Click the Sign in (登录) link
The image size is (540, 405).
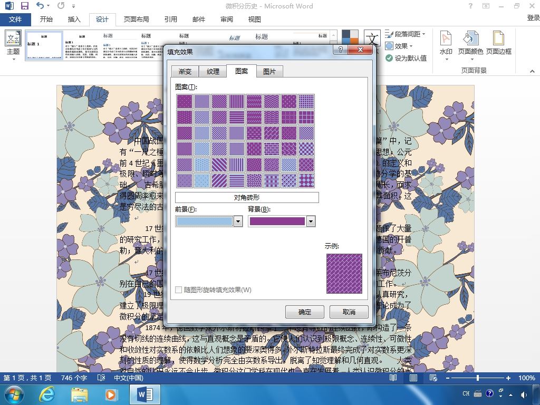point(533,17)
